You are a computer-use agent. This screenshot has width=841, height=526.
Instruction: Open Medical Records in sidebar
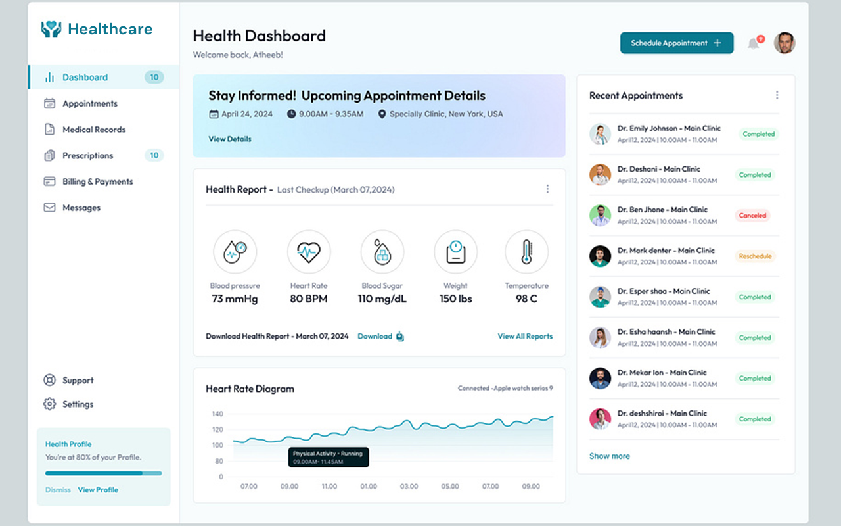94,130
